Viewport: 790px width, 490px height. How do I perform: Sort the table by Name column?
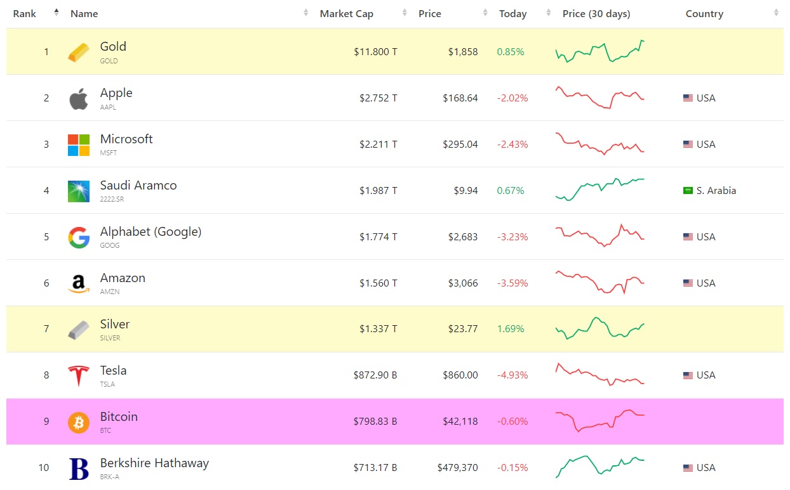pyautogui.click(x=84, y=14)
